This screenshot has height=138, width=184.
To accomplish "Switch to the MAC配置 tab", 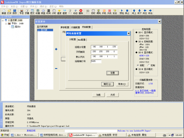I will coord(82,40).
